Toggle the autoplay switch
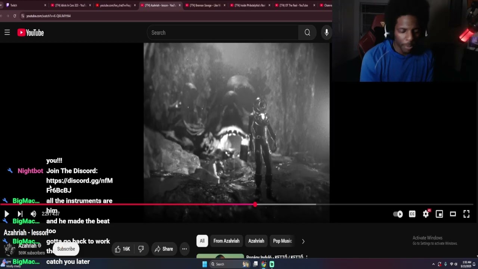This screenshot has height=269, width=478. 398,214
